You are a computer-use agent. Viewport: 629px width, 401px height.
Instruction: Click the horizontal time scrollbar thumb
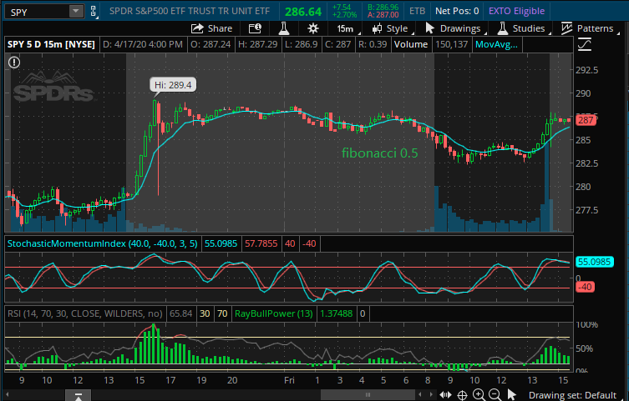click(x=368, y=395)
